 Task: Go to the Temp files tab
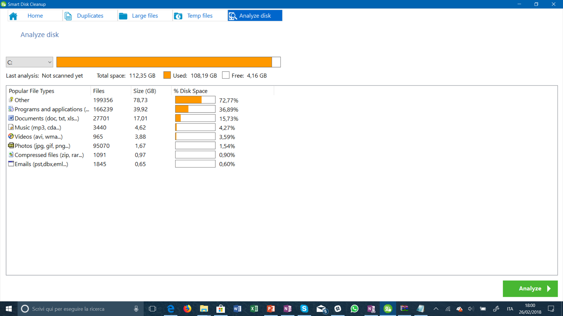click(200, 16)
